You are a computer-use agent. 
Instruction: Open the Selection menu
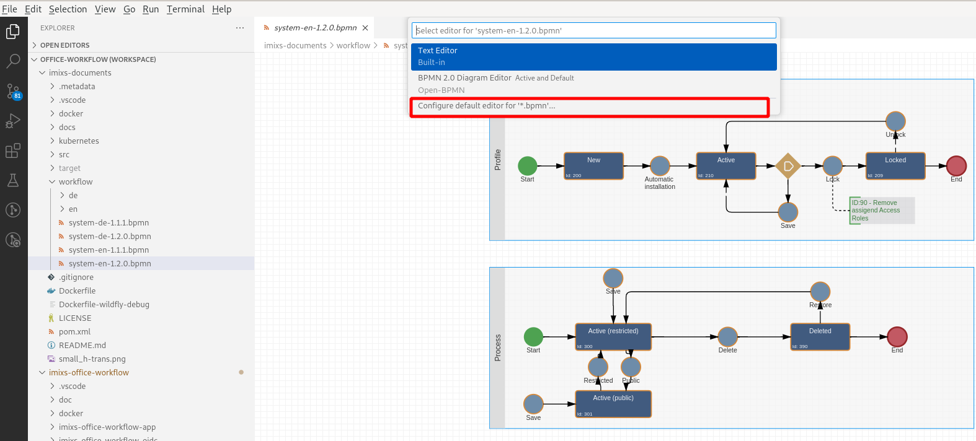(68, 9)
